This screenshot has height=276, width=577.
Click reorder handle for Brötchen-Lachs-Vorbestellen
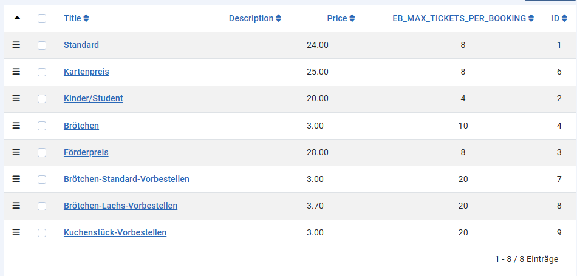pos(16,206)
